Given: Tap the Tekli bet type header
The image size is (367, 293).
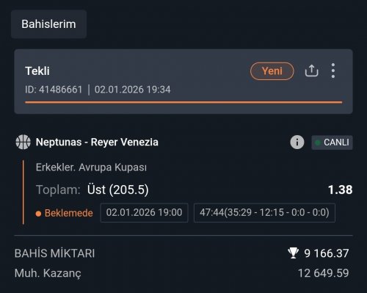Looking at the screenshot, I should (x=37, y=71).
